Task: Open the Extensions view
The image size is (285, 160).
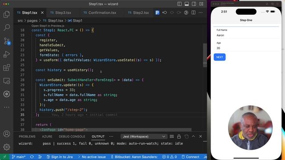Action: (7, 68)
